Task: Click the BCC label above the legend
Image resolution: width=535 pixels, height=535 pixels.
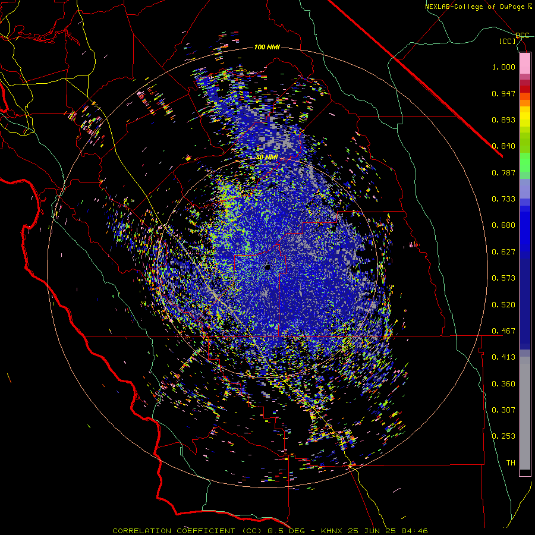Action: click(523, 36)
